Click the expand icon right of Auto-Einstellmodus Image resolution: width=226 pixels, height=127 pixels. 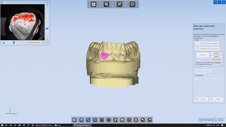43,43
